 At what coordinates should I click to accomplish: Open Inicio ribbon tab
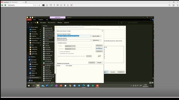pyautogui.click(x=34, y=20)
